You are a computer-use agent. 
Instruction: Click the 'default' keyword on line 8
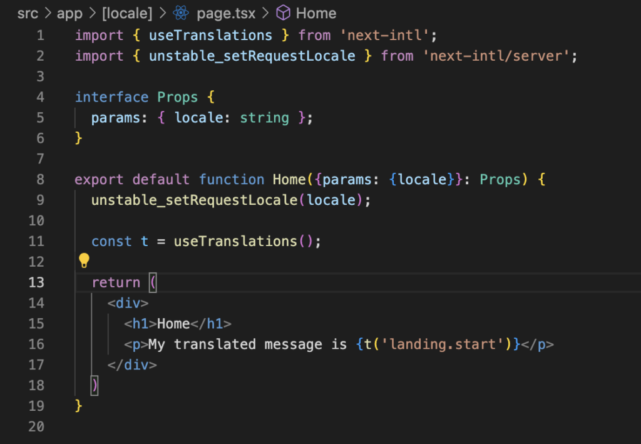tap(161, 179)
